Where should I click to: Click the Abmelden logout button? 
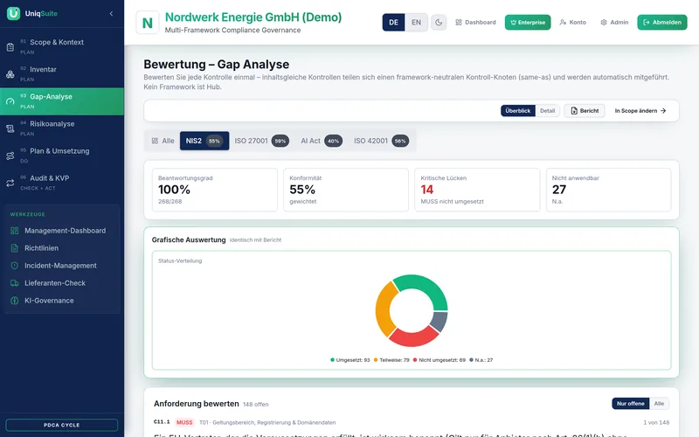click(x=662, y=23)
